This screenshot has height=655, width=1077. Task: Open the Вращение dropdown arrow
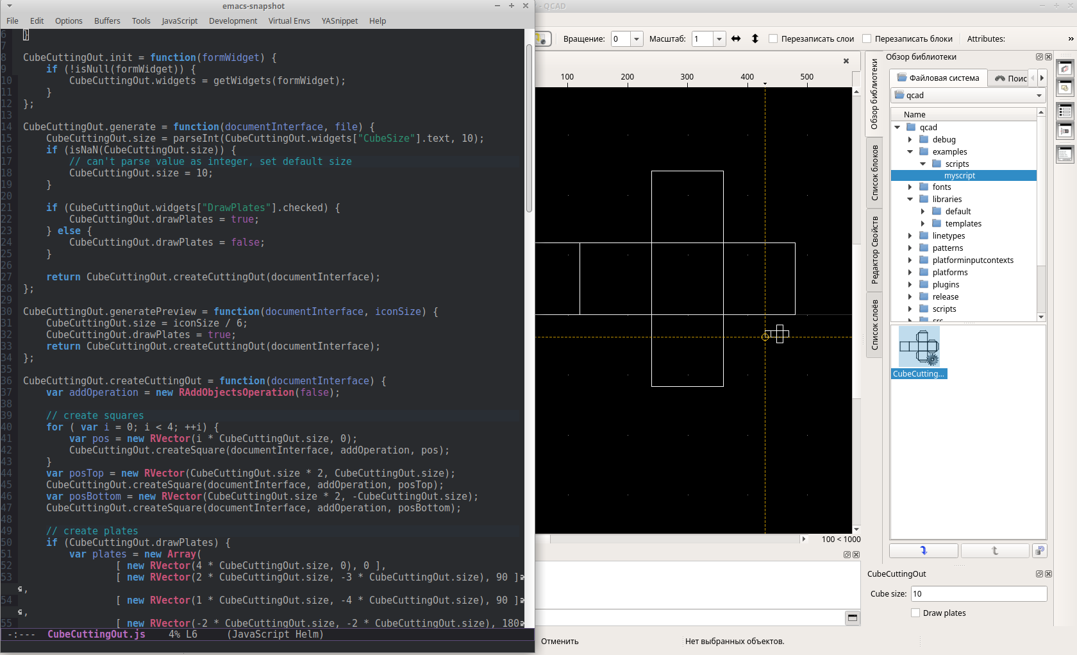pyautogui.click(x=635, y=38)
